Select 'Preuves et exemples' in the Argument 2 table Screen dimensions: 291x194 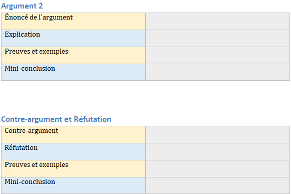[x=73, y=55]
